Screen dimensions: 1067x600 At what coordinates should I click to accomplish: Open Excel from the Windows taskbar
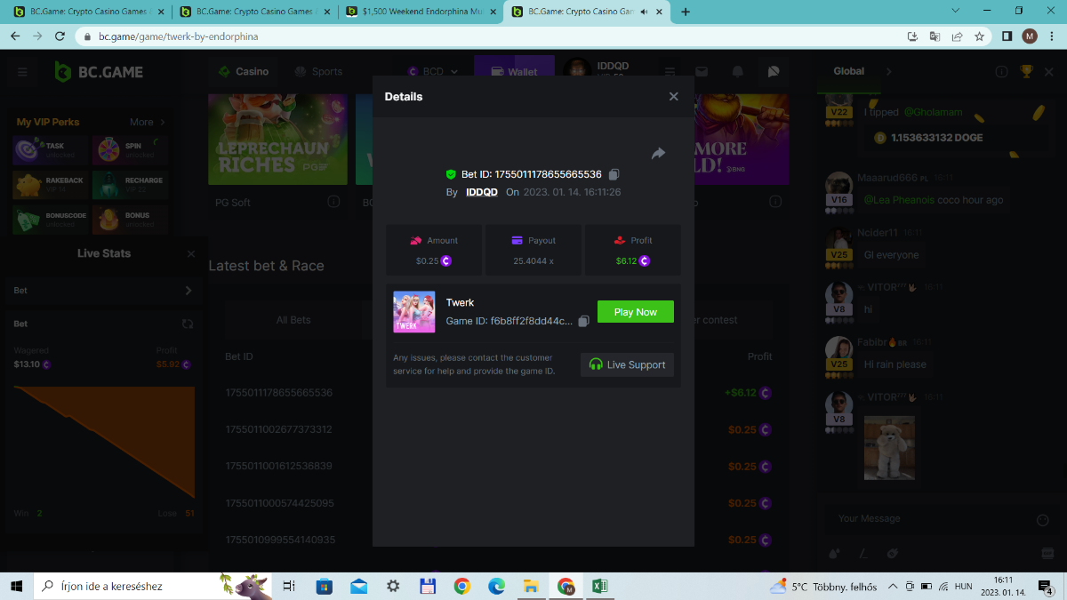(600, 586)
